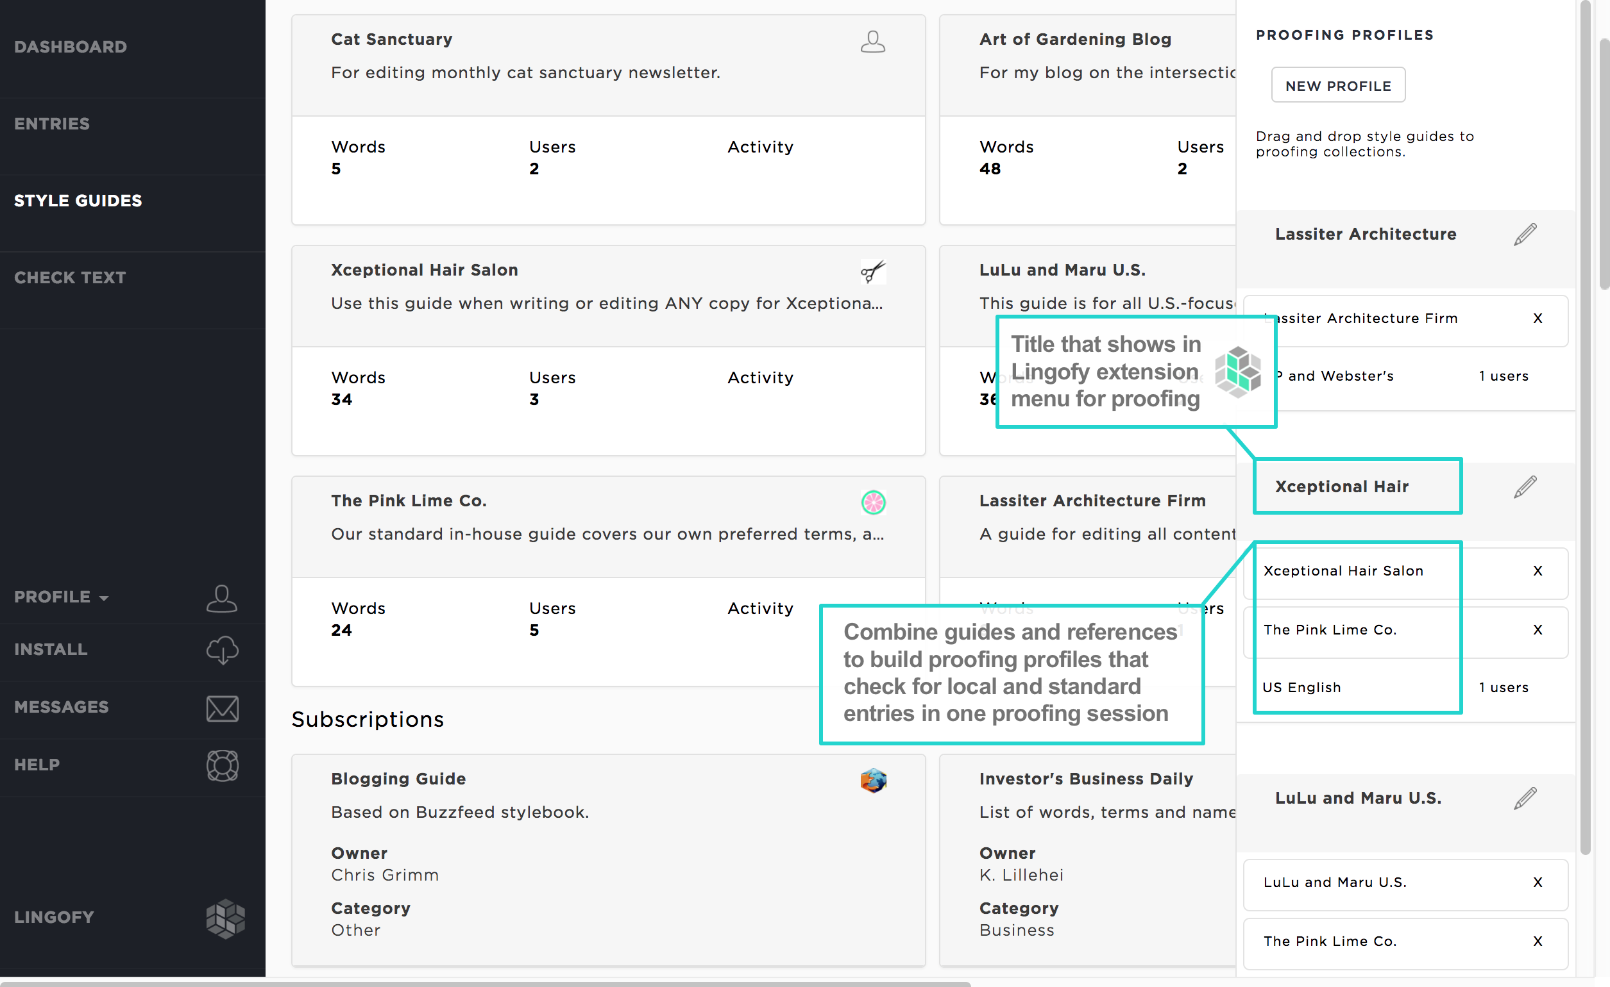Click the Lingofy cube logo icon
The height and width of the screenshot is (987, 1610).
pyautogui.click(x=225, y=918)
